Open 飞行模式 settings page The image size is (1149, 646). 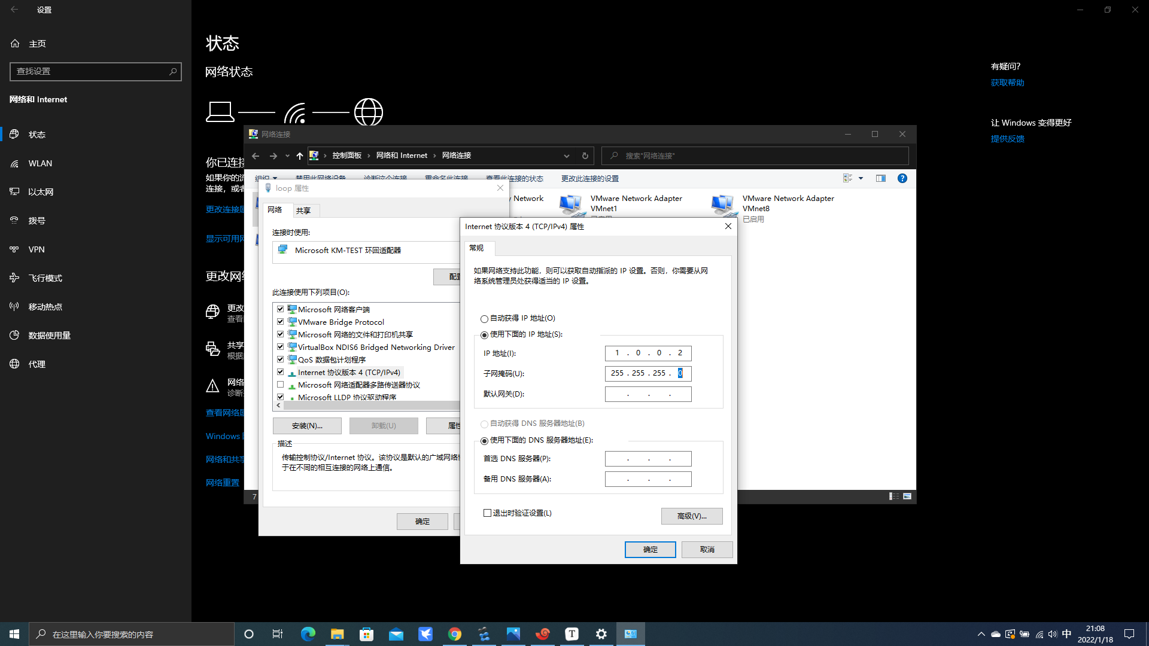coord(96,278)
